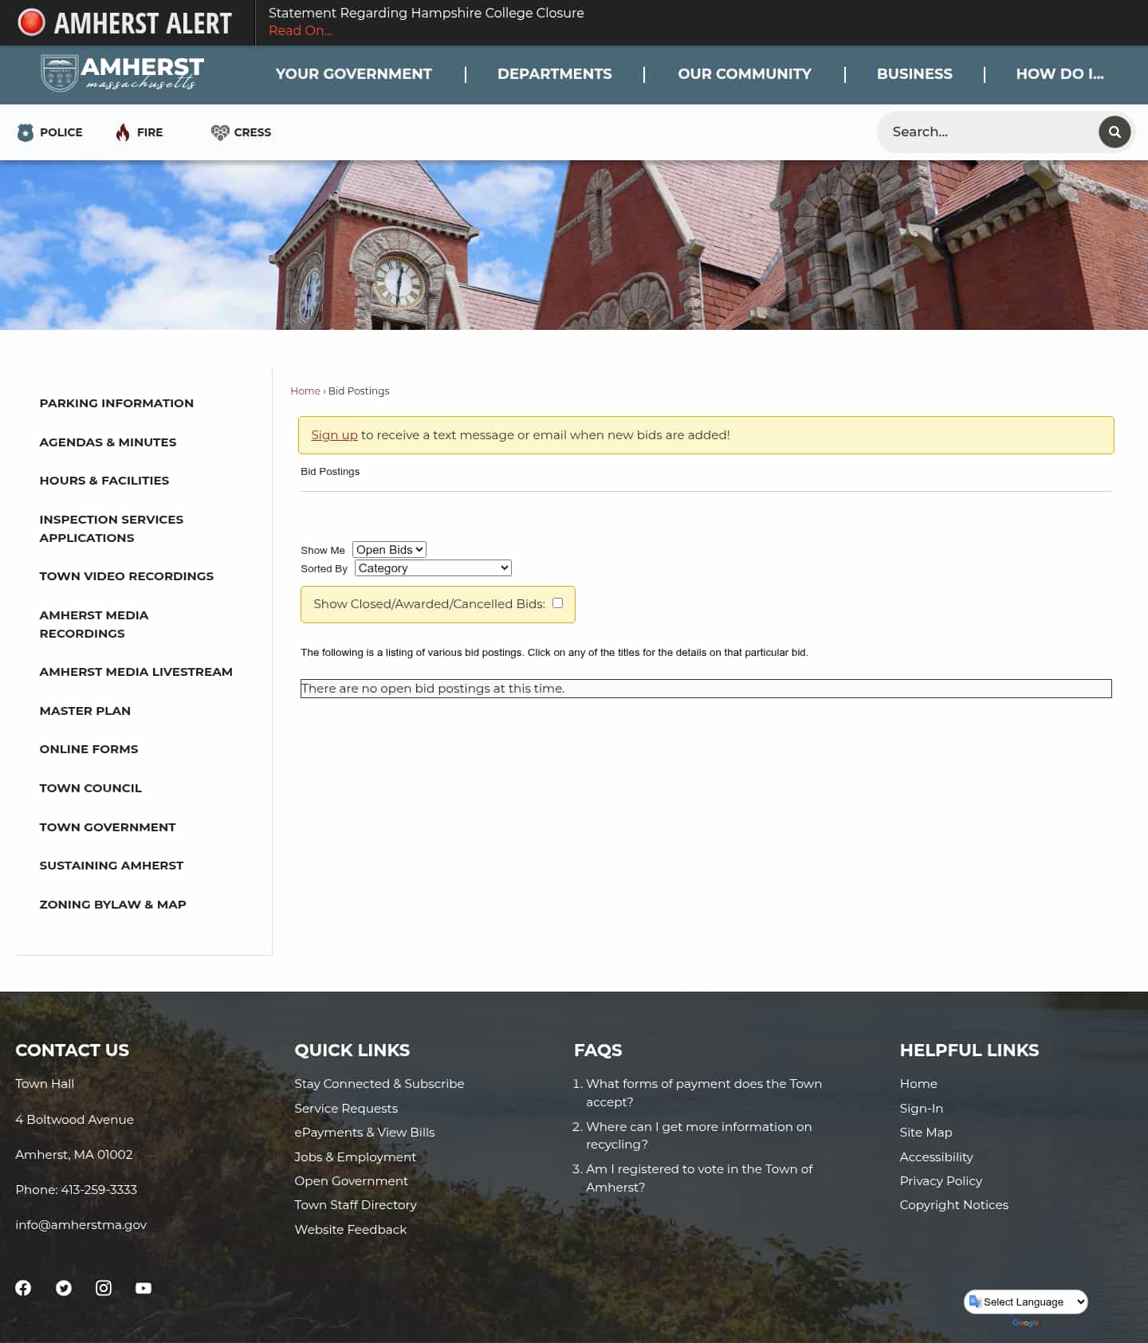This screenshot has width=1148, height=1343.
Task: Open the town's YouTube channel icon
Action: click(x=143, y=1288)
